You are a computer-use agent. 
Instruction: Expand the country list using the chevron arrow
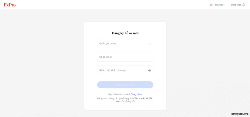tap(149, 43)
